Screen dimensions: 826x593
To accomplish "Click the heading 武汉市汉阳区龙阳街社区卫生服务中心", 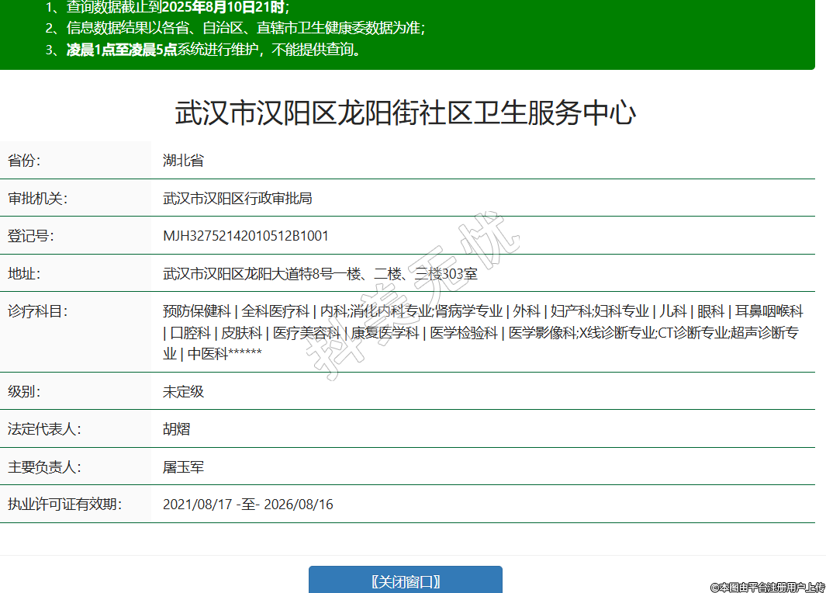I will point(406,113).
